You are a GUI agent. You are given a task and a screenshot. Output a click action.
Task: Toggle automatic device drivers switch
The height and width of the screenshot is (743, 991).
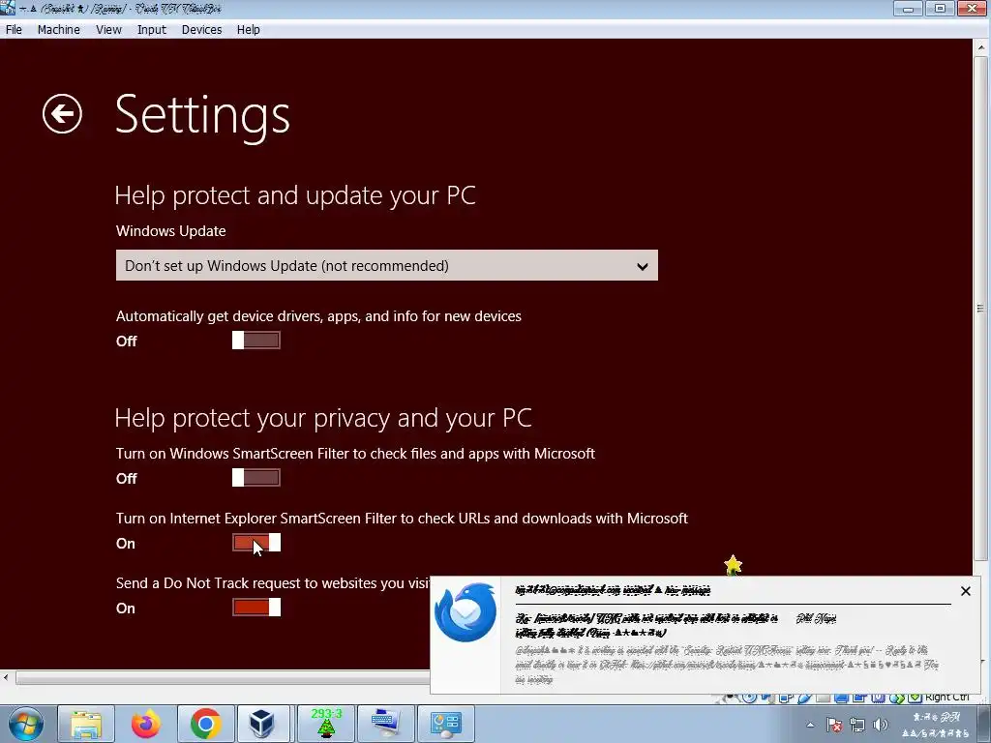(255, 341)
